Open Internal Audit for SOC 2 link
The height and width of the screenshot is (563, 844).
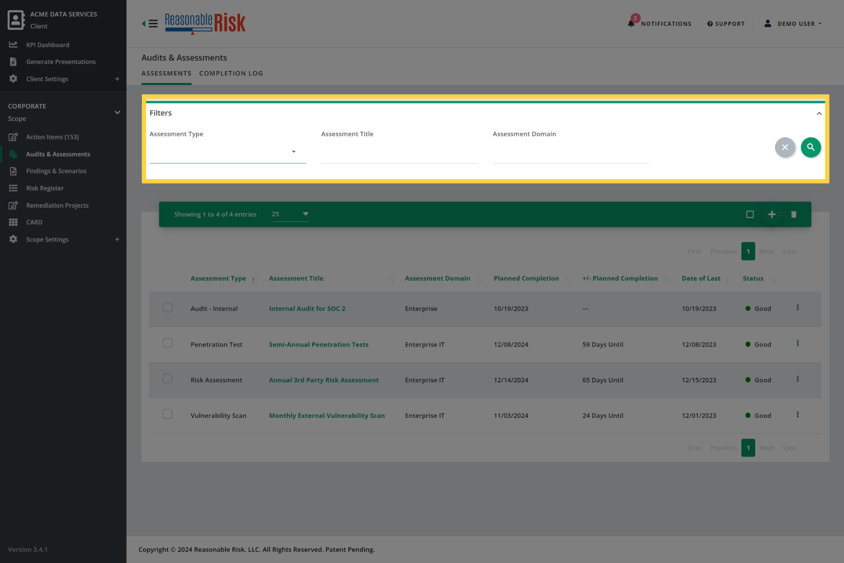point(307,309)
